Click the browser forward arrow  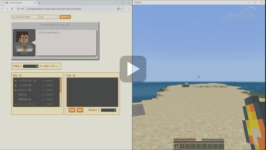(x=7, y=9)
